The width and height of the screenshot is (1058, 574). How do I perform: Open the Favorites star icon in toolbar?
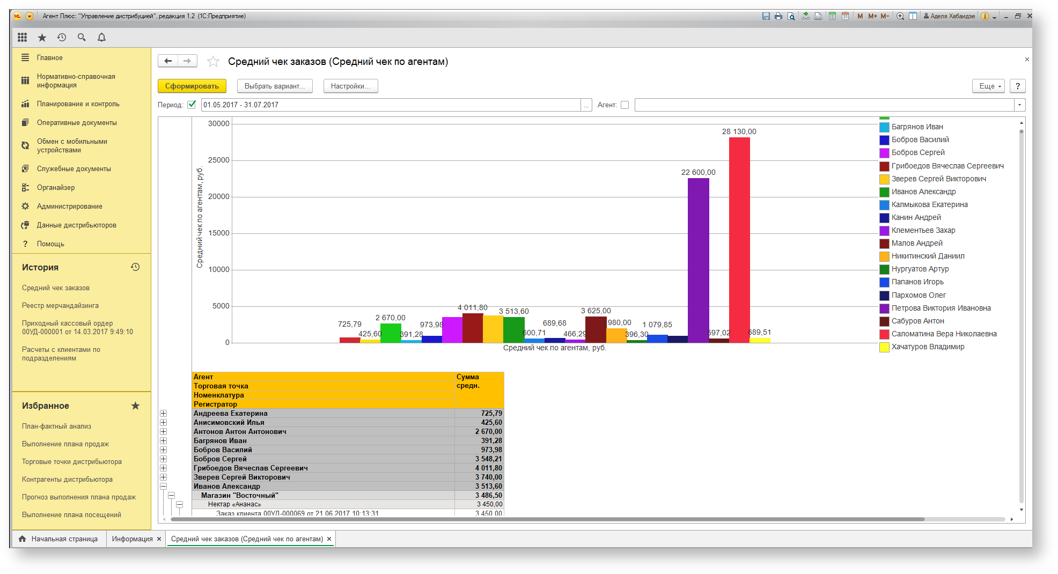(42, 37)
